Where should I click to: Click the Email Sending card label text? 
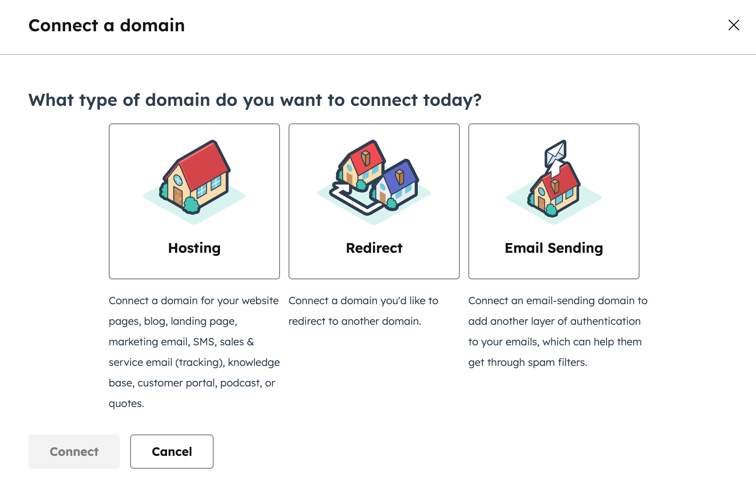554,248
